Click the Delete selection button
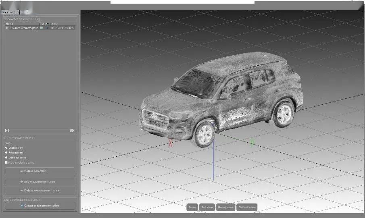365x218 pixels. 40,171
